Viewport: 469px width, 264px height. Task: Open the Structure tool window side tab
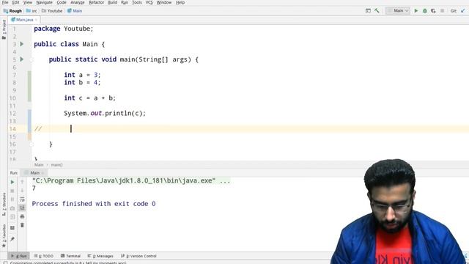(x=4, y=204)
